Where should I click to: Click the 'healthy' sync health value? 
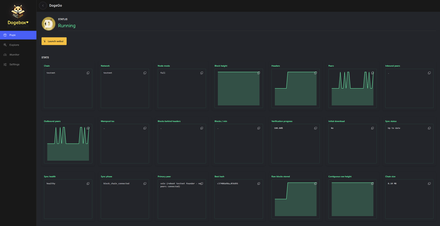click(51, 184)
